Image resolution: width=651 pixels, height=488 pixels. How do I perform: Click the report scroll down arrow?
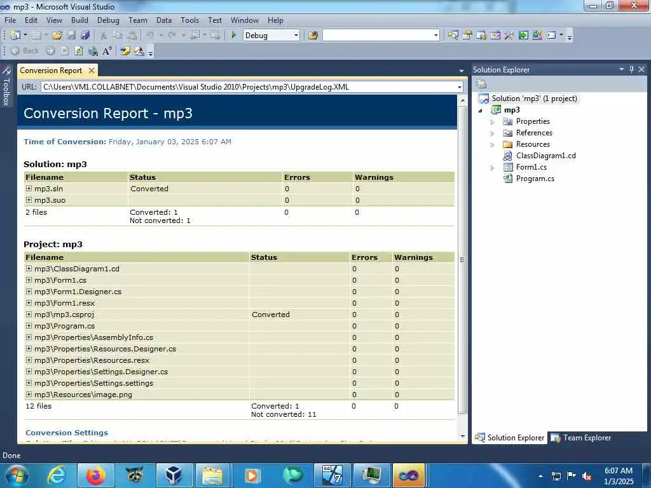[x=462, y=436]
